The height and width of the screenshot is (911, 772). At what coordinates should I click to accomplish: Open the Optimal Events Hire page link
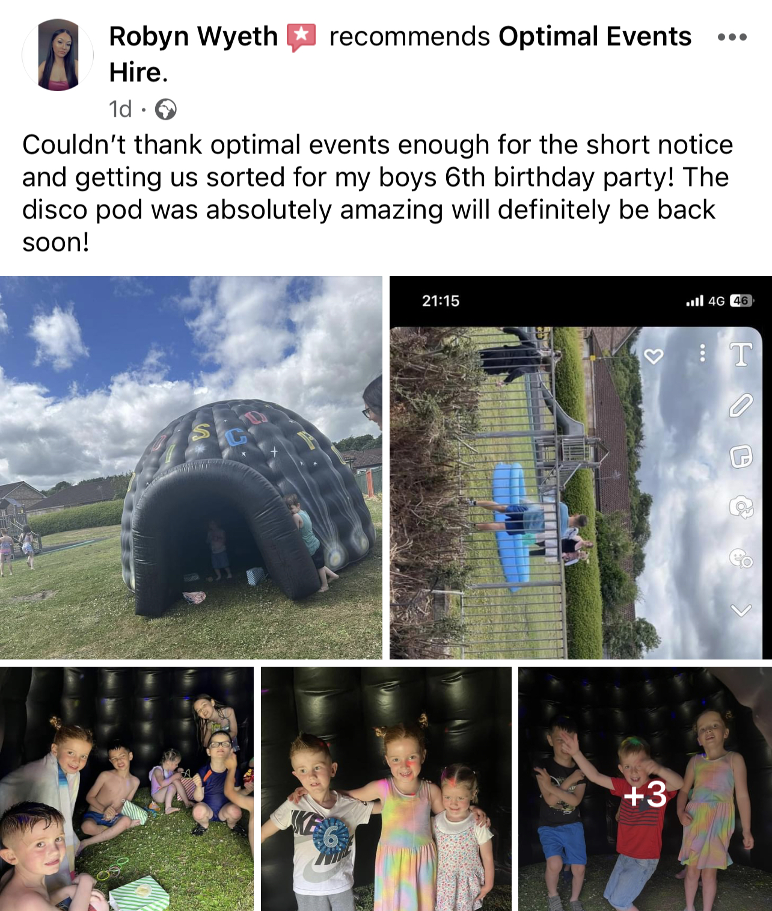(400, 54)
